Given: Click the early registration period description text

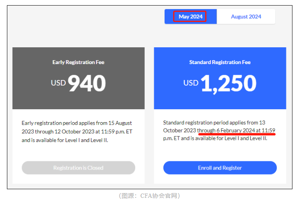Looking at the screenshot, I should point(78,132).
